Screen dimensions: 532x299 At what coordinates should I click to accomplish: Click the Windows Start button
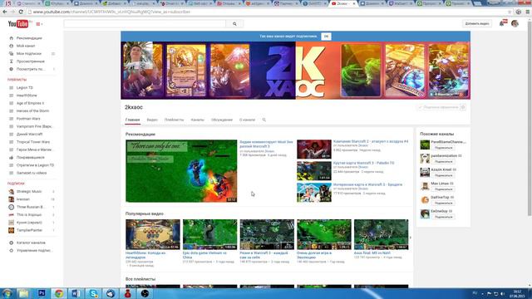(7, 293)
